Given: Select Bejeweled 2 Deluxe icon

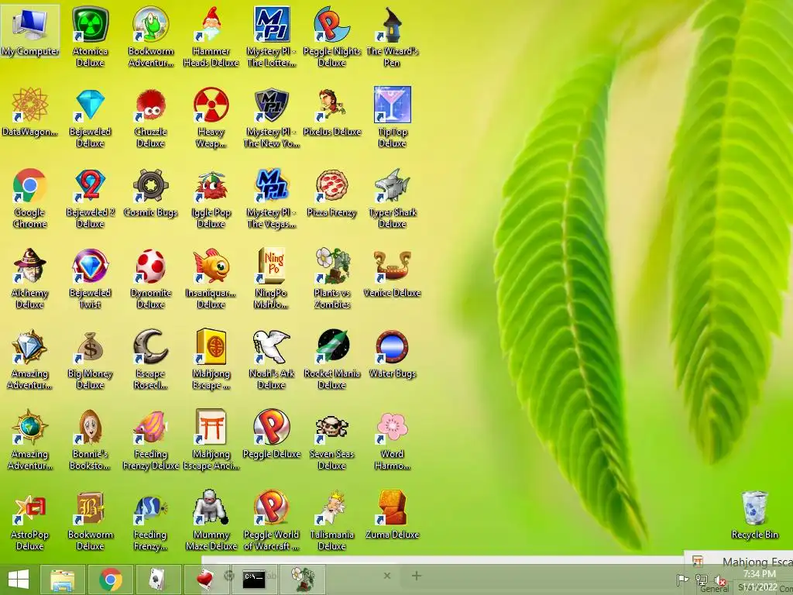Looking at the screenshot, I should click(x=90, y=198).
